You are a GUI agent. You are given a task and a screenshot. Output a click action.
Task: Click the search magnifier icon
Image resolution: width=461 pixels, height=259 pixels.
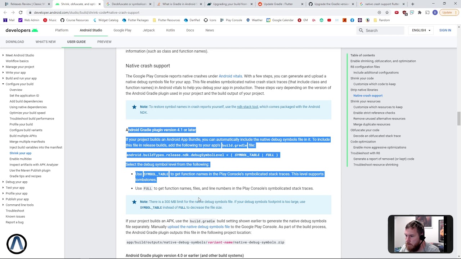click(x=361, y=30)
